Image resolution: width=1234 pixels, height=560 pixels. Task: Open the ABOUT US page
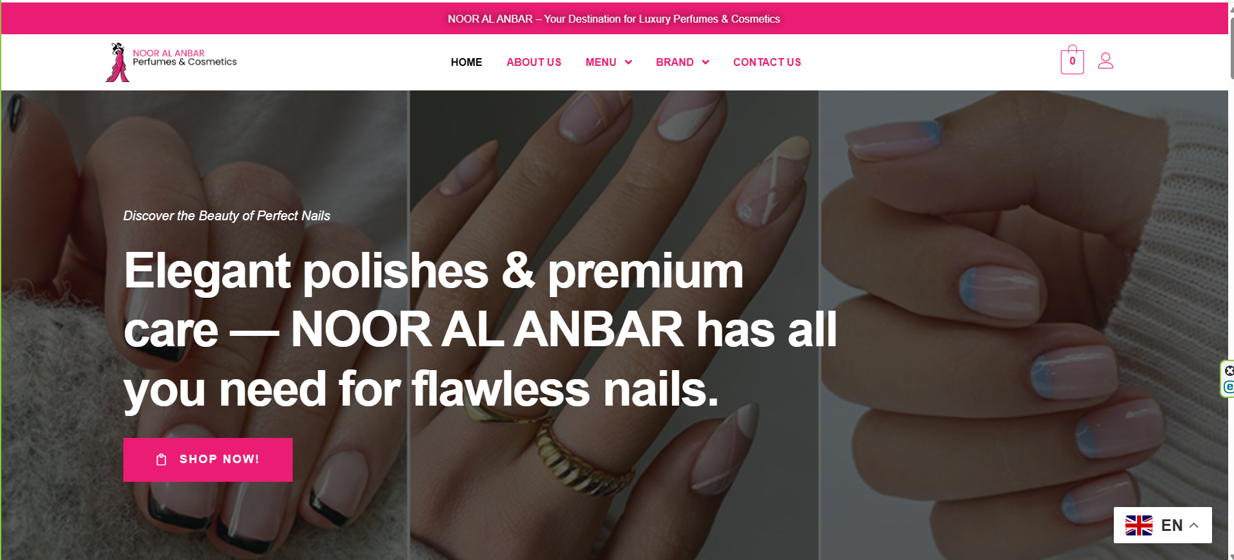(534, 62)
